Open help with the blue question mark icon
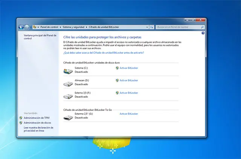241x159 pixels. click(203, 33)
